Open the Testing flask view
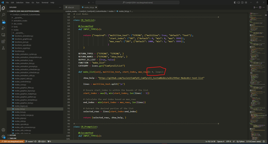The image size is (268, 144). pyautogui.click(x=3, y=48)
